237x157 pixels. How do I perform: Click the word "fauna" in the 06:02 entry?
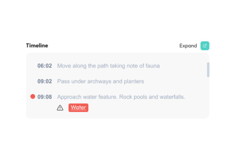click(x=153, y=66)
